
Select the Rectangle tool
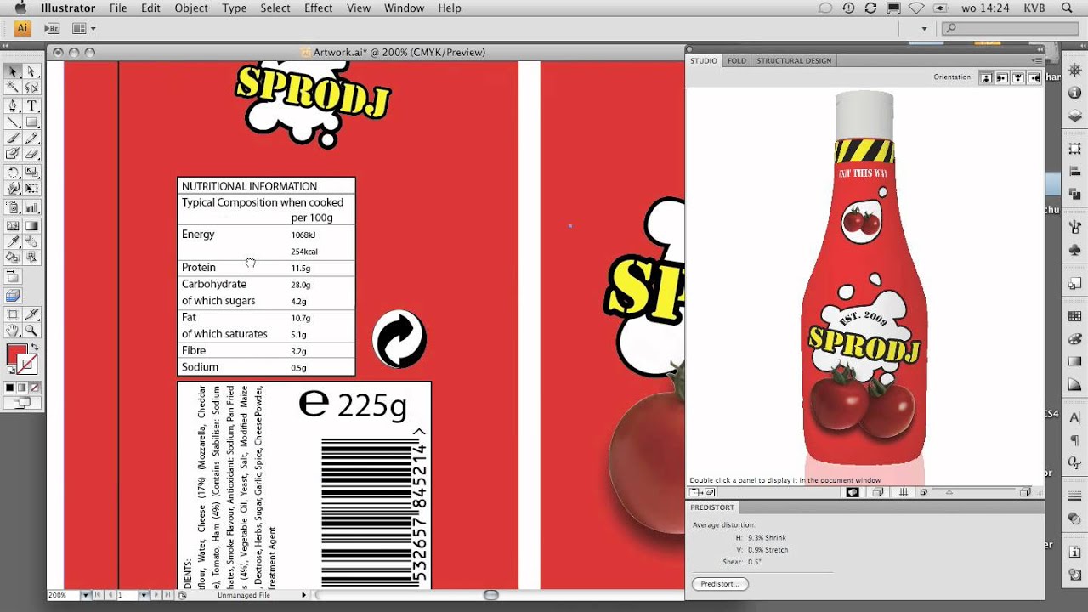tap(31, 122)
